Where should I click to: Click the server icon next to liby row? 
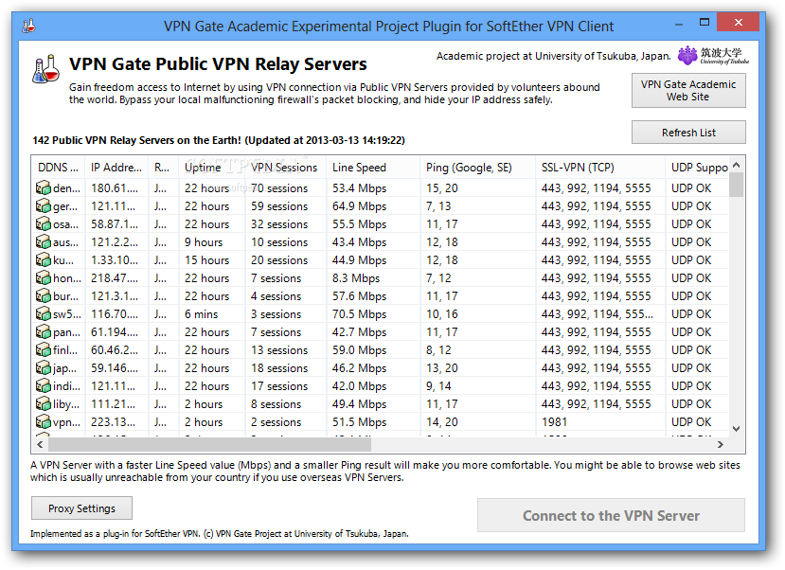(44, 403)
